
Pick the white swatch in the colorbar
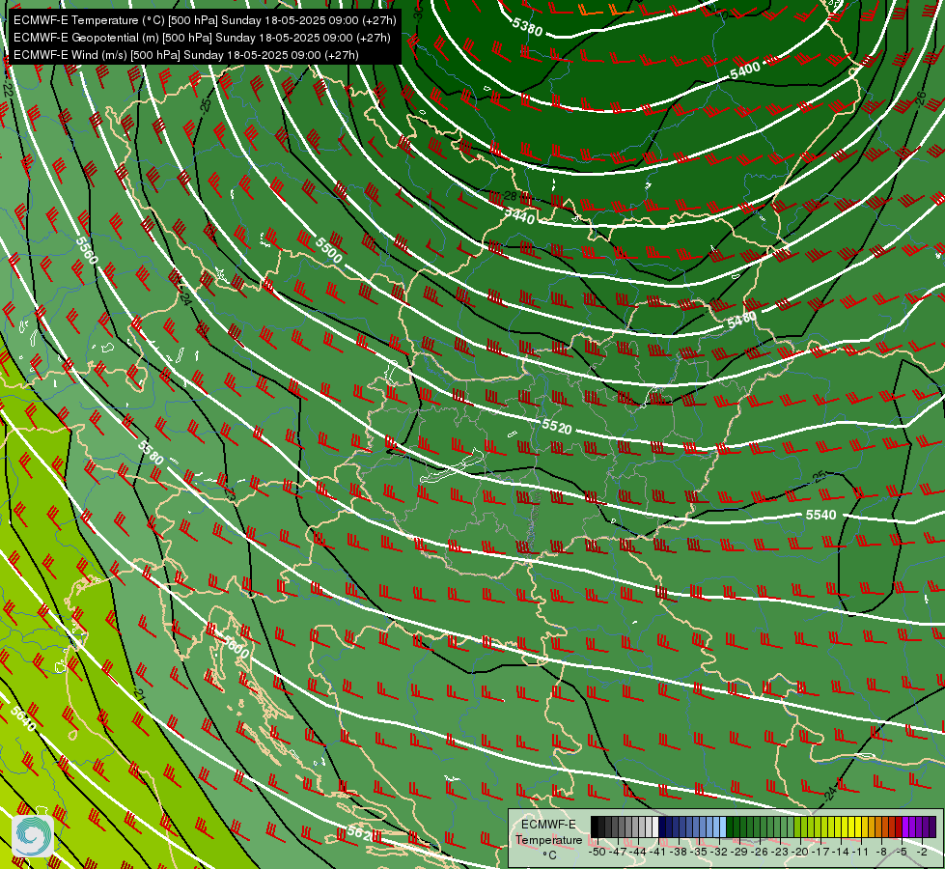(655, 827)
